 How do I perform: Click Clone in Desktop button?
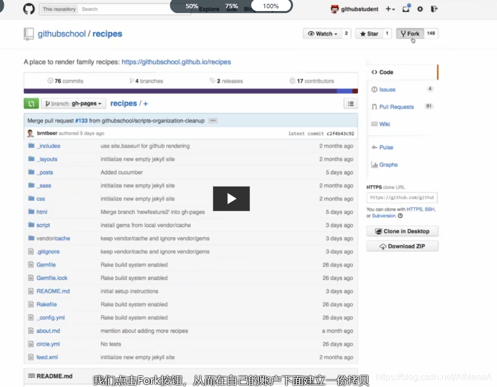click(403, 231)
